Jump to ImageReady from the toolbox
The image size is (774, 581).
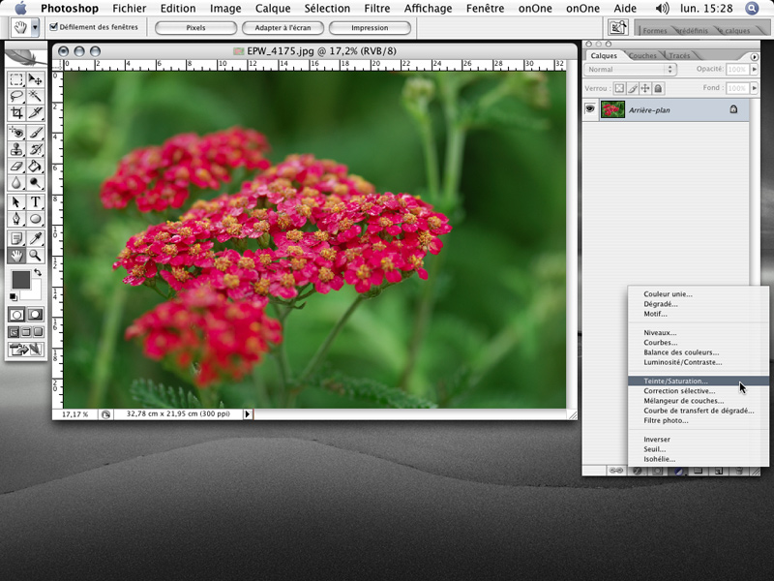pyautogui.click(x=26, y=350)
